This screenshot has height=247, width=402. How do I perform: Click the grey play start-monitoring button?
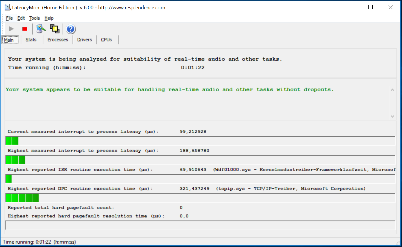(11, 29)
